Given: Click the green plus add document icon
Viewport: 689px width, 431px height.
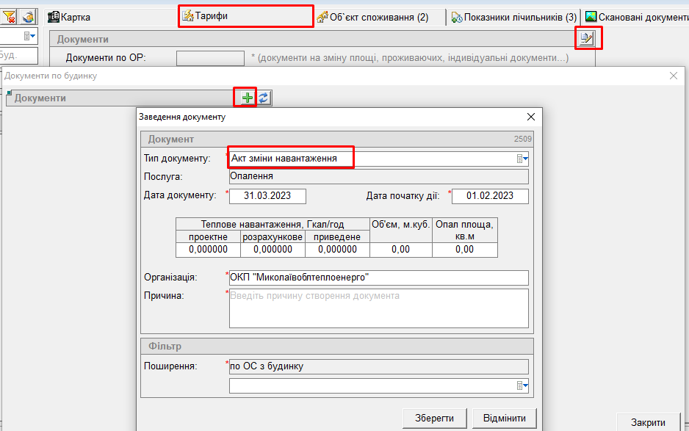Looking at the screenshot, I should (247, 98).
